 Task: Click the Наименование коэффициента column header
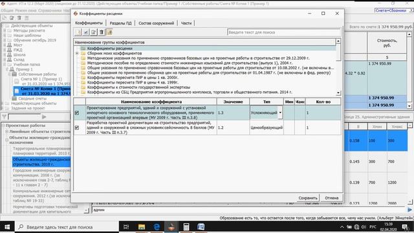[x=151, y=102]
